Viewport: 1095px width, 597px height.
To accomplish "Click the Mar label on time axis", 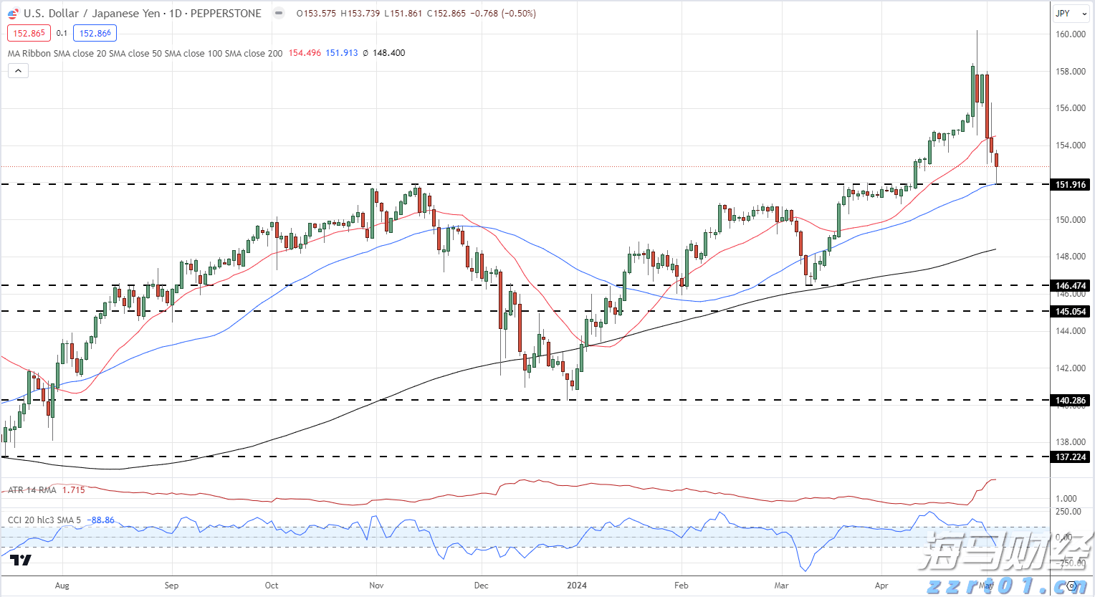I will click(x=781, y=586).
